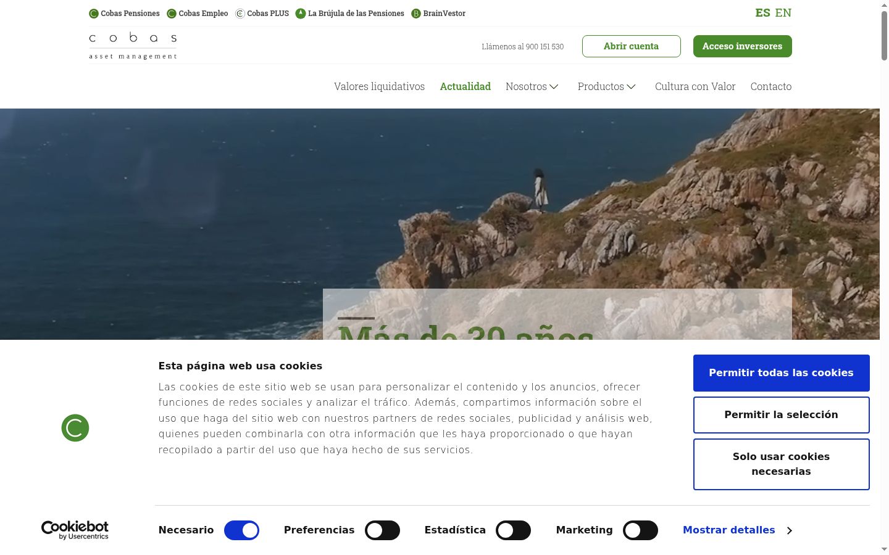Go to Valores liquidativos
Image resolution: width=889 pixels, height=555 pixels.
point(380,86)
